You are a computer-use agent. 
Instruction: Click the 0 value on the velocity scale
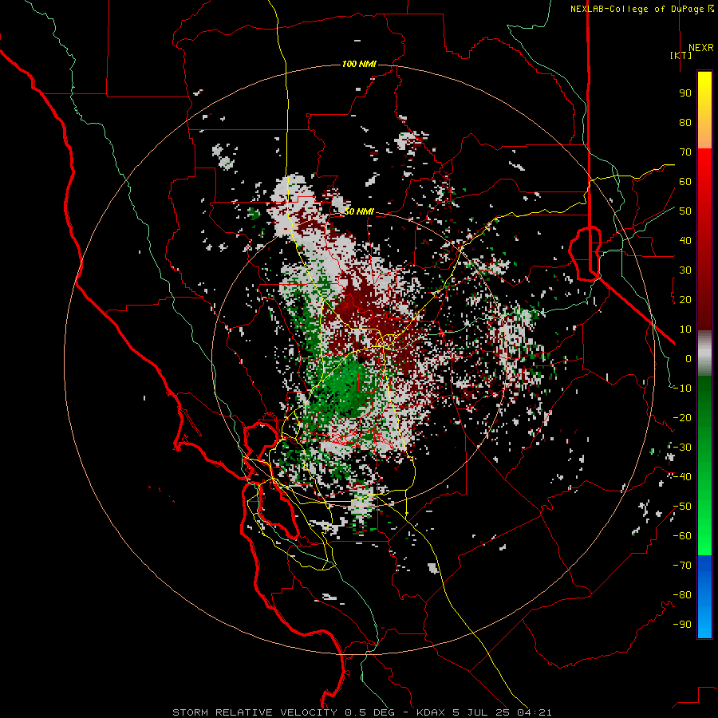pos(688,359)
